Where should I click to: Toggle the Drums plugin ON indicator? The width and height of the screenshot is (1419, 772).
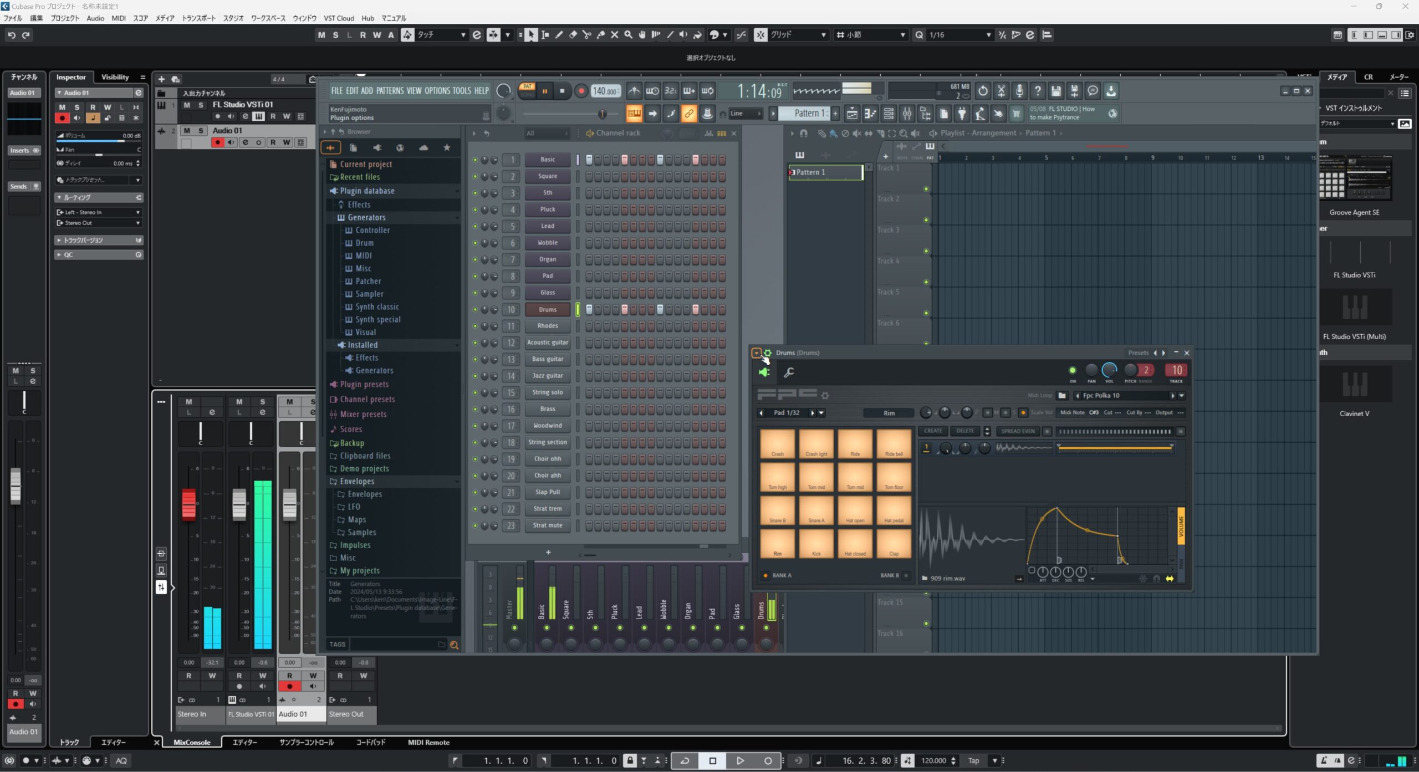point(1072,370)
